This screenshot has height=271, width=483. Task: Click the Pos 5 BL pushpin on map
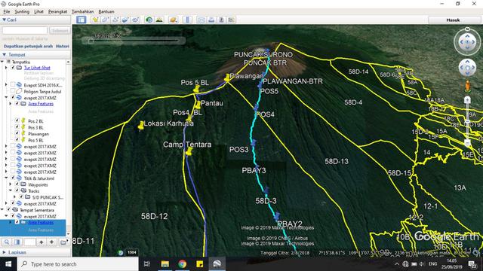(196, 89)
